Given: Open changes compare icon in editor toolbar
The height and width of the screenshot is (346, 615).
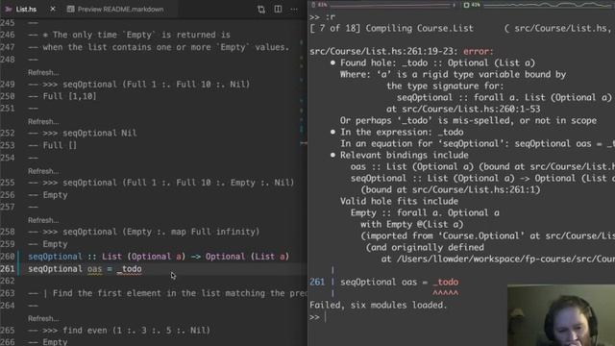Looking at the screenshot, I should (261, 9).
